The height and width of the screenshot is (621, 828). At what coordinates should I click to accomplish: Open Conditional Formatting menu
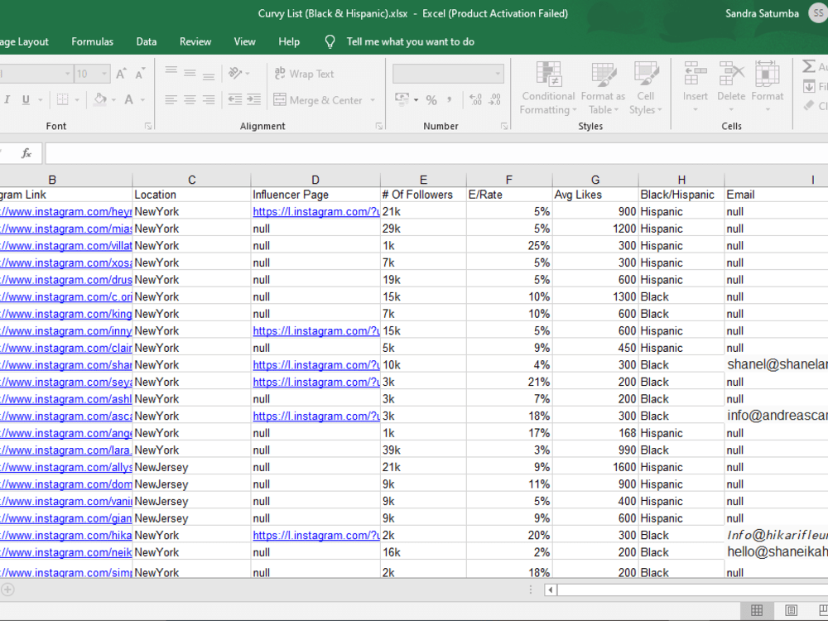pyautogui.click(x=548, y=89)
